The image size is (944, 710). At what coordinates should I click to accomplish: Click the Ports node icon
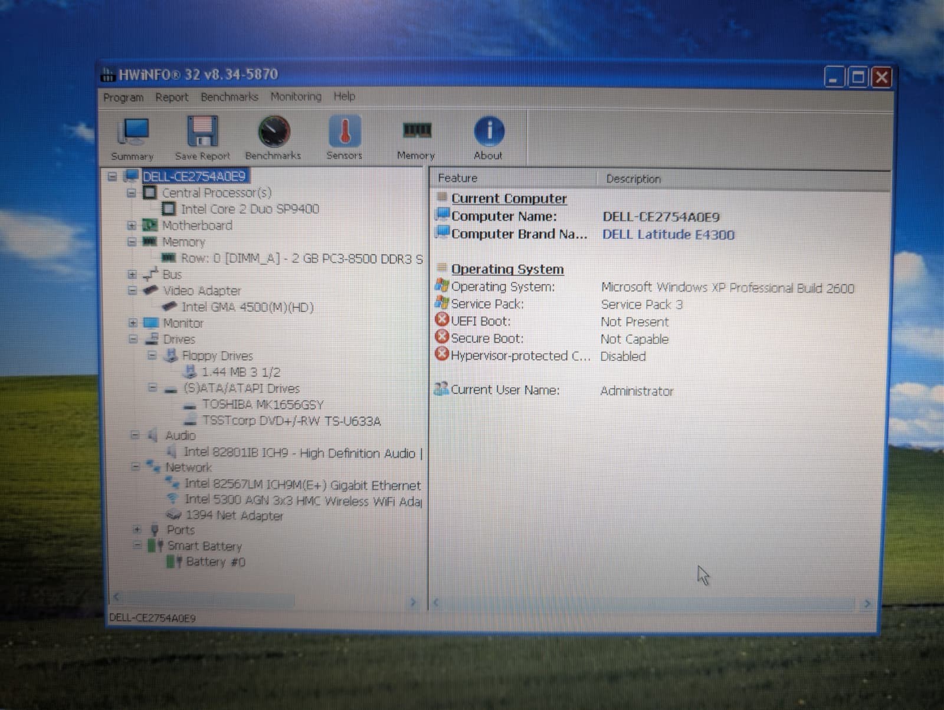155,530
